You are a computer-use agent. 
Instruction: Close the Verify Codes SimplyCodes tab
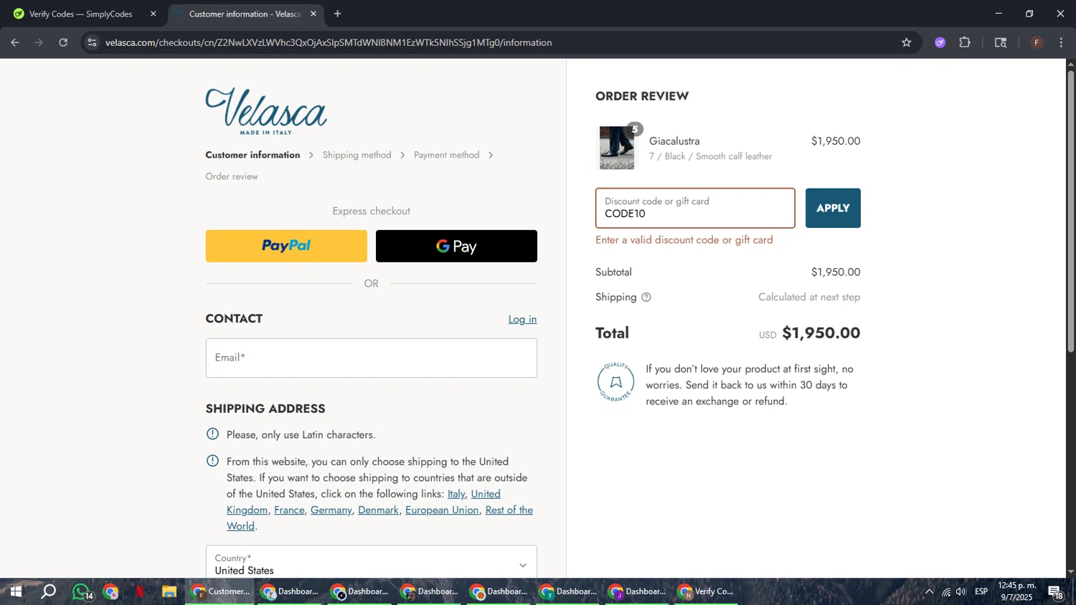point(153,14)
